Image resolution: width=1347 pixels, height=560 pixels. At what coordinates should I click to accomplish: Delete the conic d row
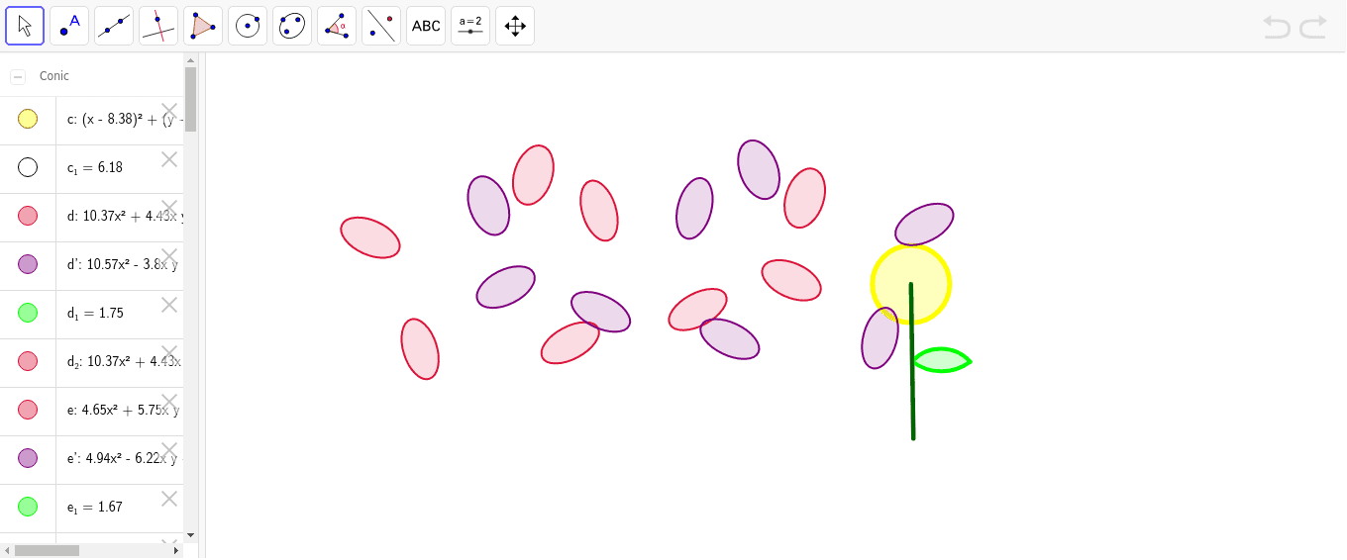(x=169, y=208)
